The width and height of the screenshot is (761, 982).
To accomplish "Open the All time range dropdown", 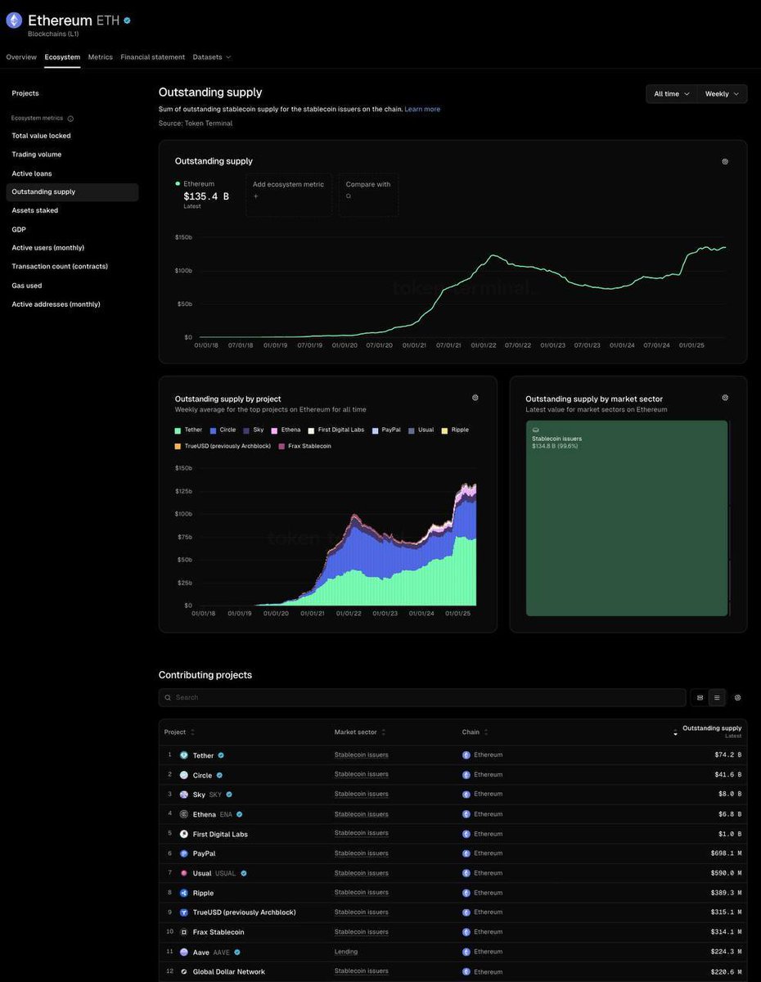I will point(672,94).
